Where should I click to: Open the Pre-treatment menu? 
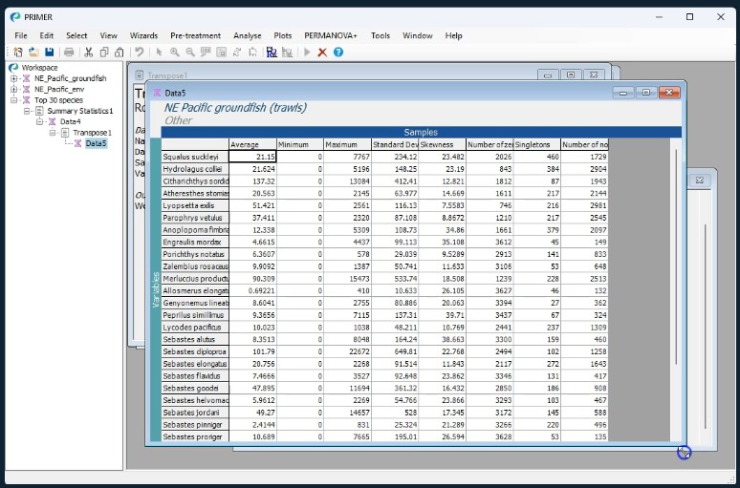(x=195, y=35)
